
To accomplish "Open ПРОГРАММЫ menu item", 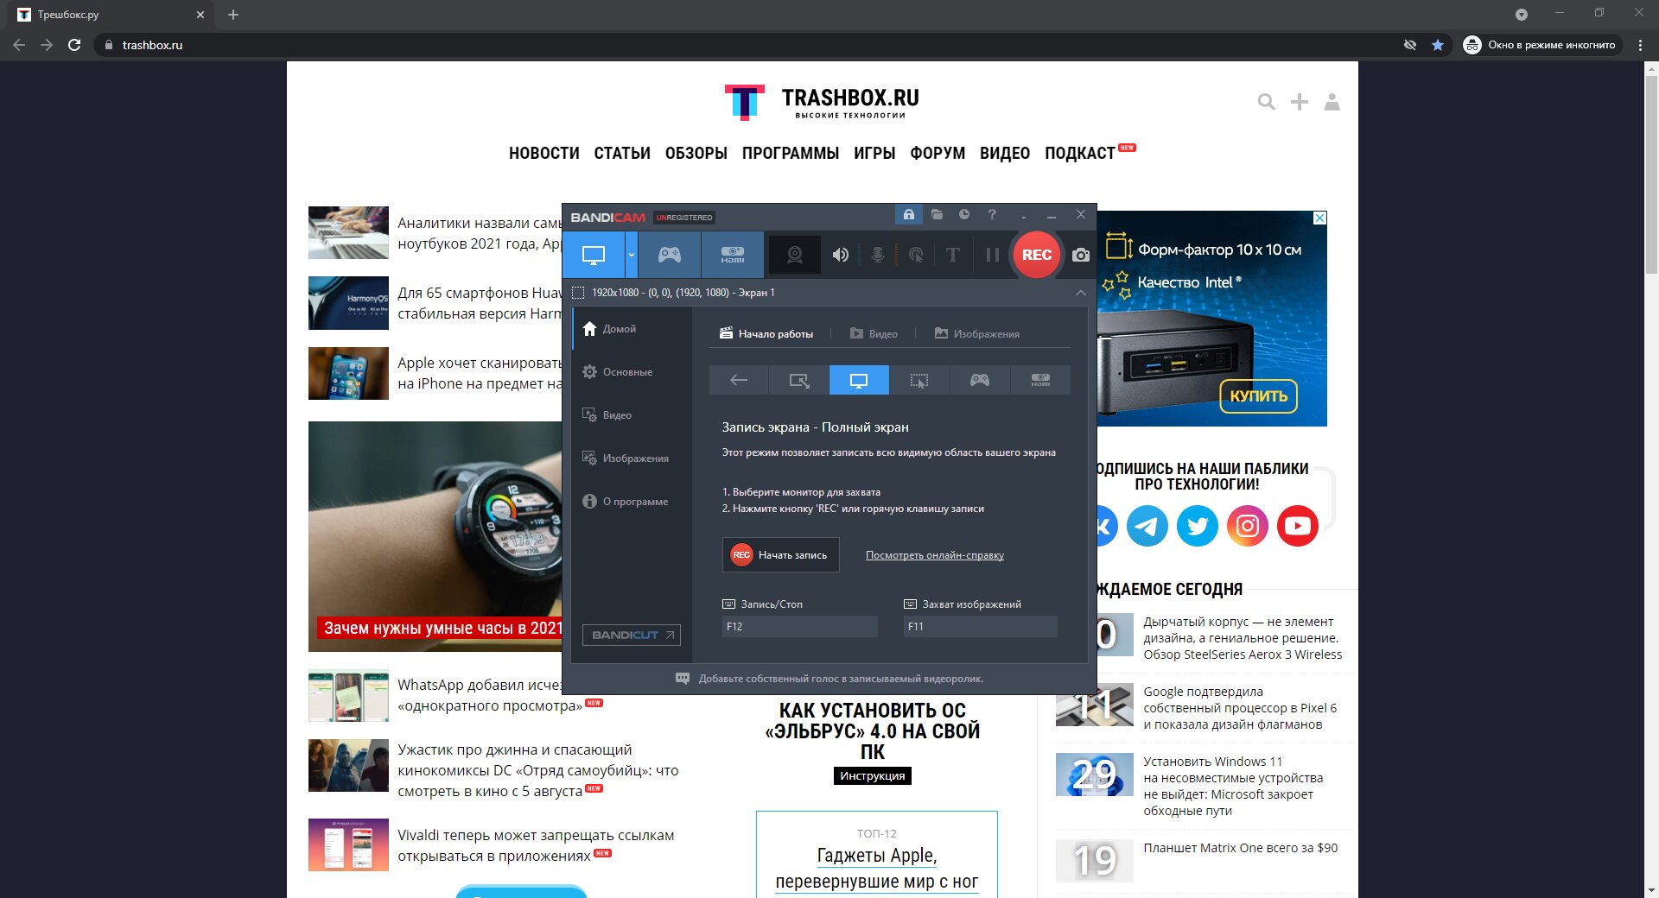I will pyautogui.click(x=791, y=154).
